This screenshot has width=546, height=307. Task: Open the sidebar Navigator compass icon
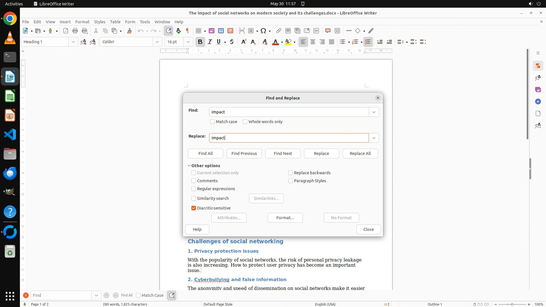point(538,101)
